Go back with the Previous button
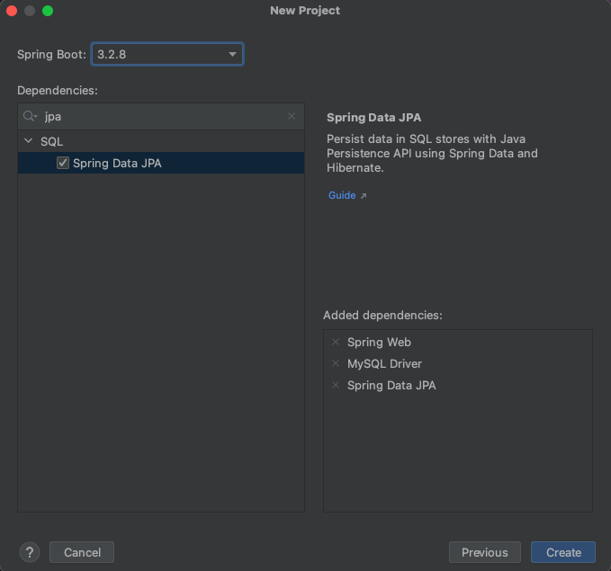Image resolution: width=611 pixels, height=571 pixels. point(485,552)
